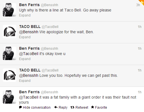Click the Favorite star icon
This screenshot has width=144, height=112.
click(x=93, y=107)
